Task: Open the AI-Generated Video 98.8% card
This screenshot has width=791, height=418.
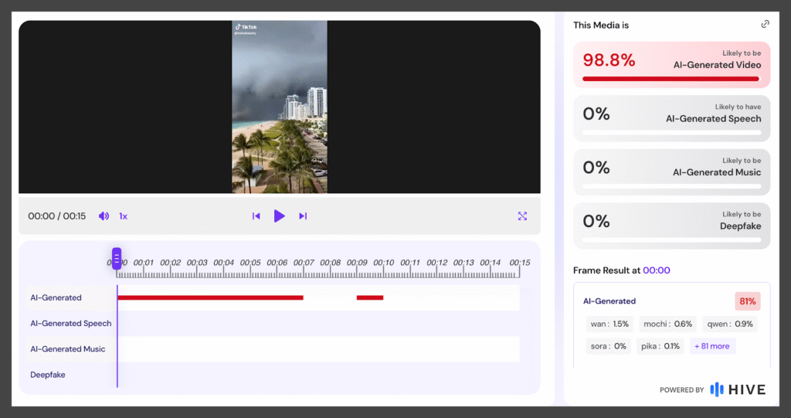Action: point(671,62)
